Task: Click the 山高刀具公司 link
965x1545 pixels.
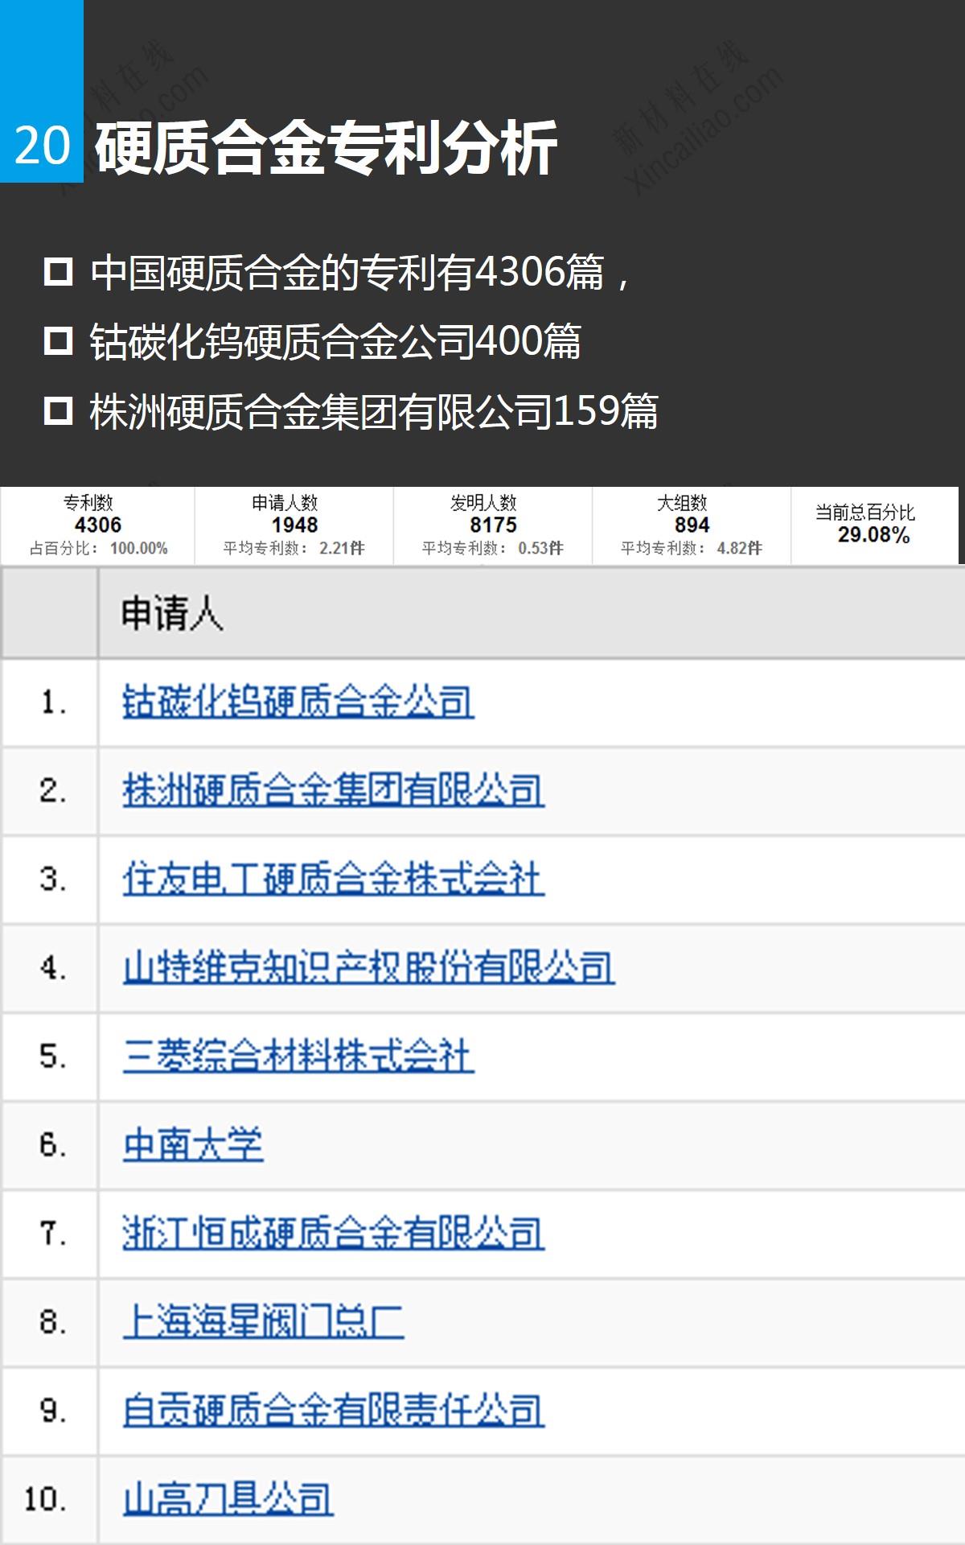Action: pos(228,1498)
